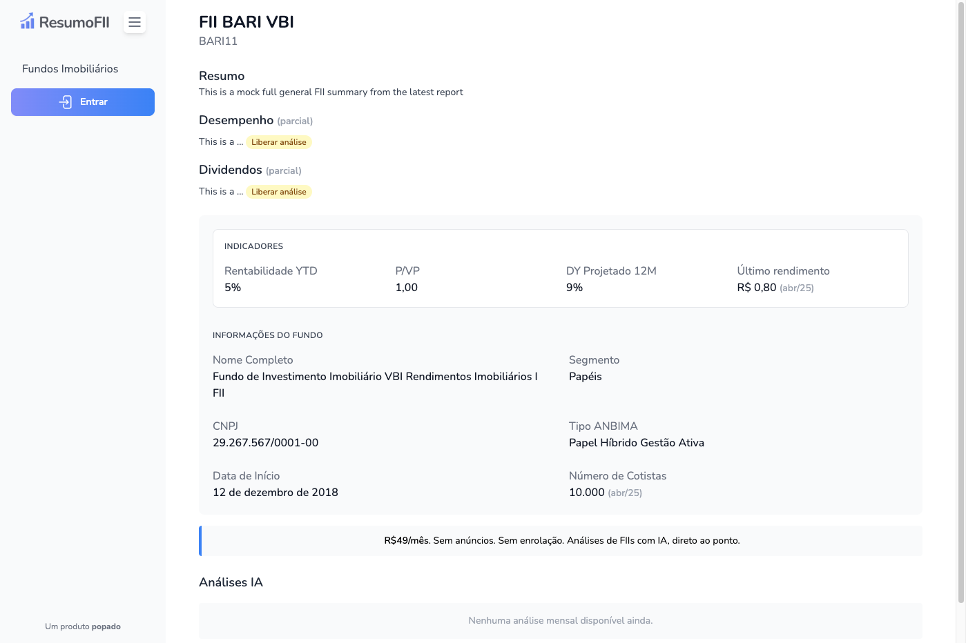Screen dimensions: 966x643
Task: Click the Último rendimento R$ 0,80 value
Action: click(756, 288)
